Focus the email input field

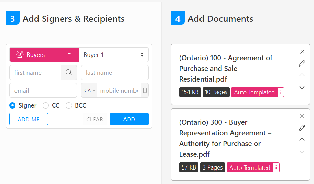pos(43,91)
